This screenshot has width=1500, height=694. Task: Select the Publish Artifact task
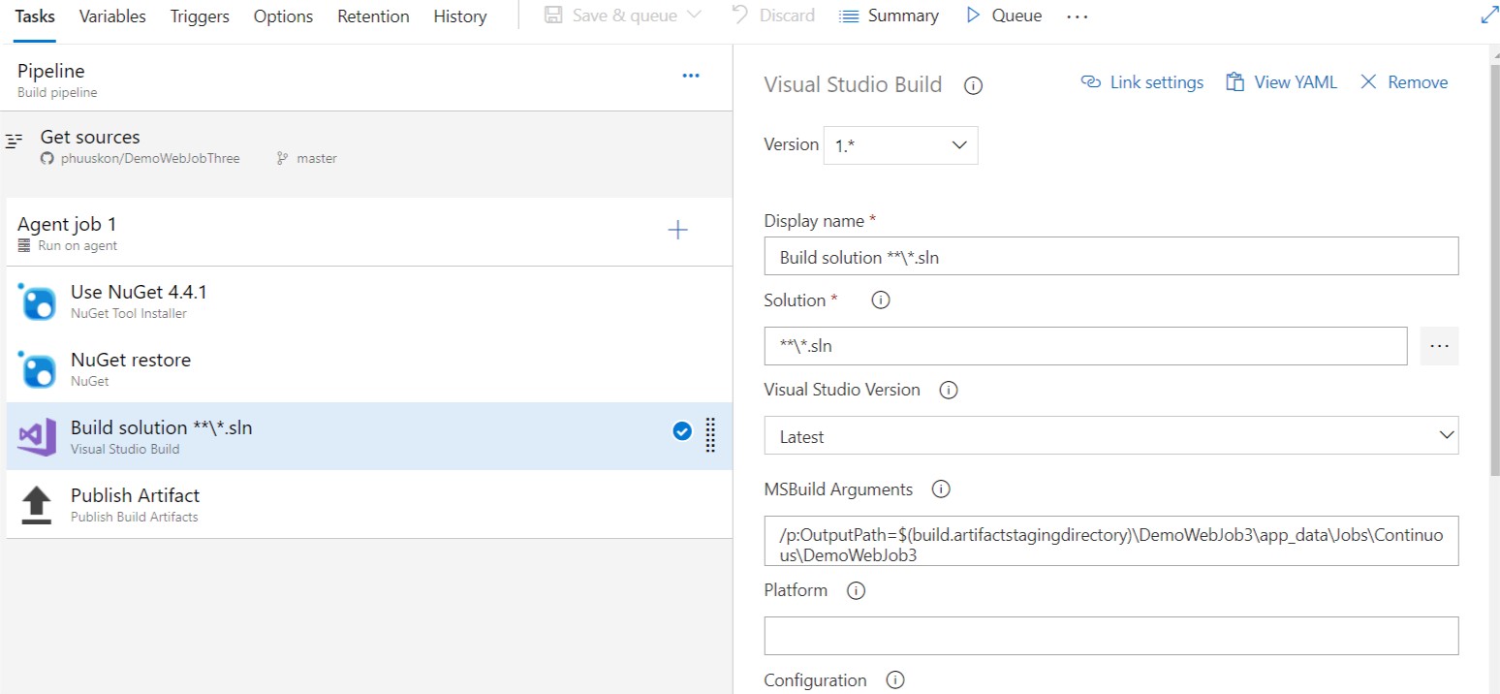coord(368,504)
